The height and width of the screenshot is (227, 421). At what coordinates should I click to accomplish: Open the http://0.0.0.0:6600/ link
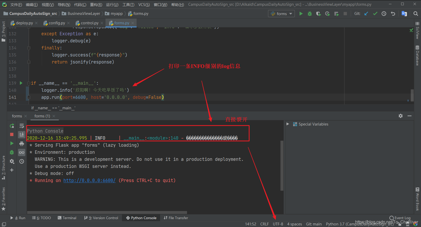click(89, 180)
